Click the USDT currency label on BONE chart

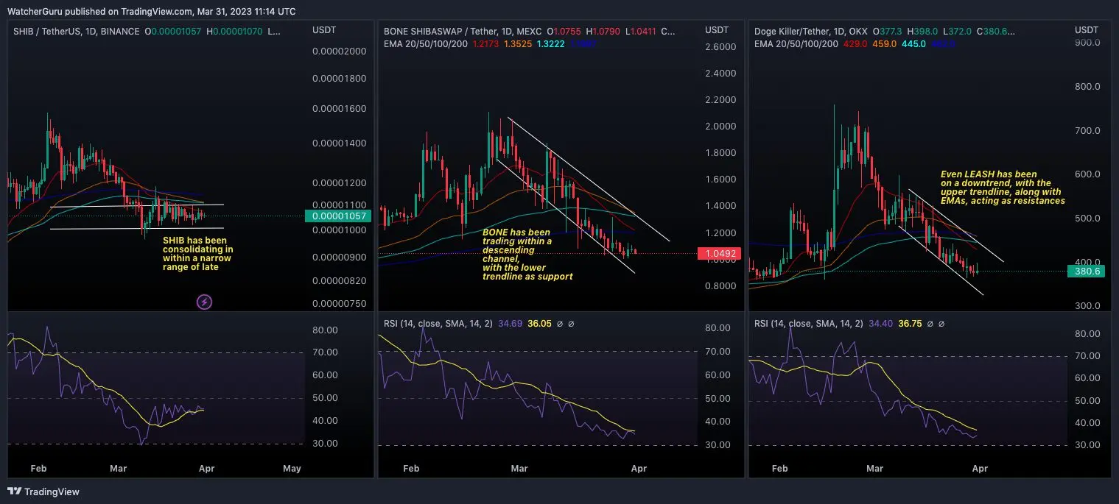(717, 30)
